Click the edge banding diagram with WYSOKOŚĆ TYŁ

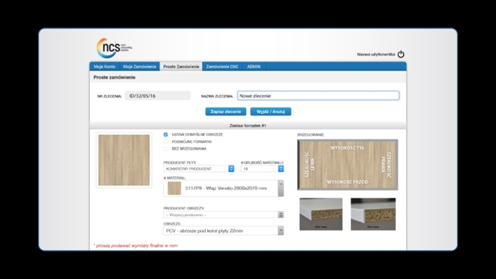(347, 164)
